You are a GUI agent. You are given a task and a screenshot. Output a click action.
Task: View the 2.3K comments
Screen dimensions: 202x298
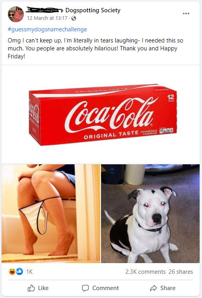[x=145, y=272]
